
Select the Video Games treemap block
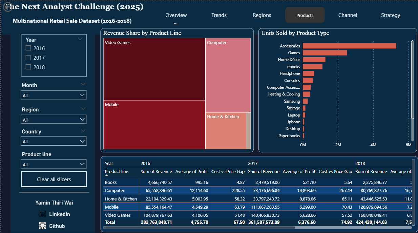point(154,69)
